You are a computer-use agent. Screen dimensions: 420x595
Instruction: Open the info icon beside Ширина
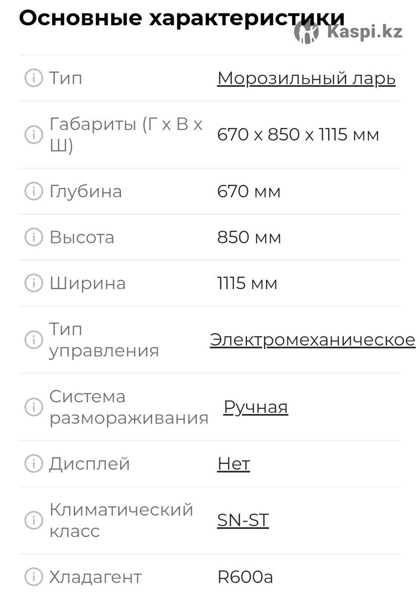(x=34, y=283)
